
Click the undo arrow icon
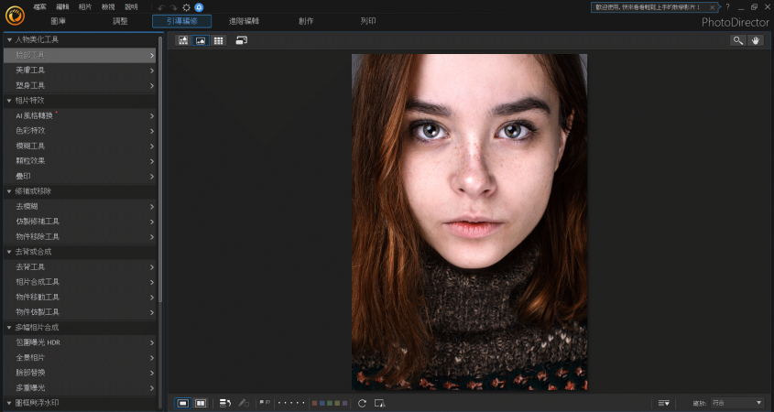tap(161, 7)
